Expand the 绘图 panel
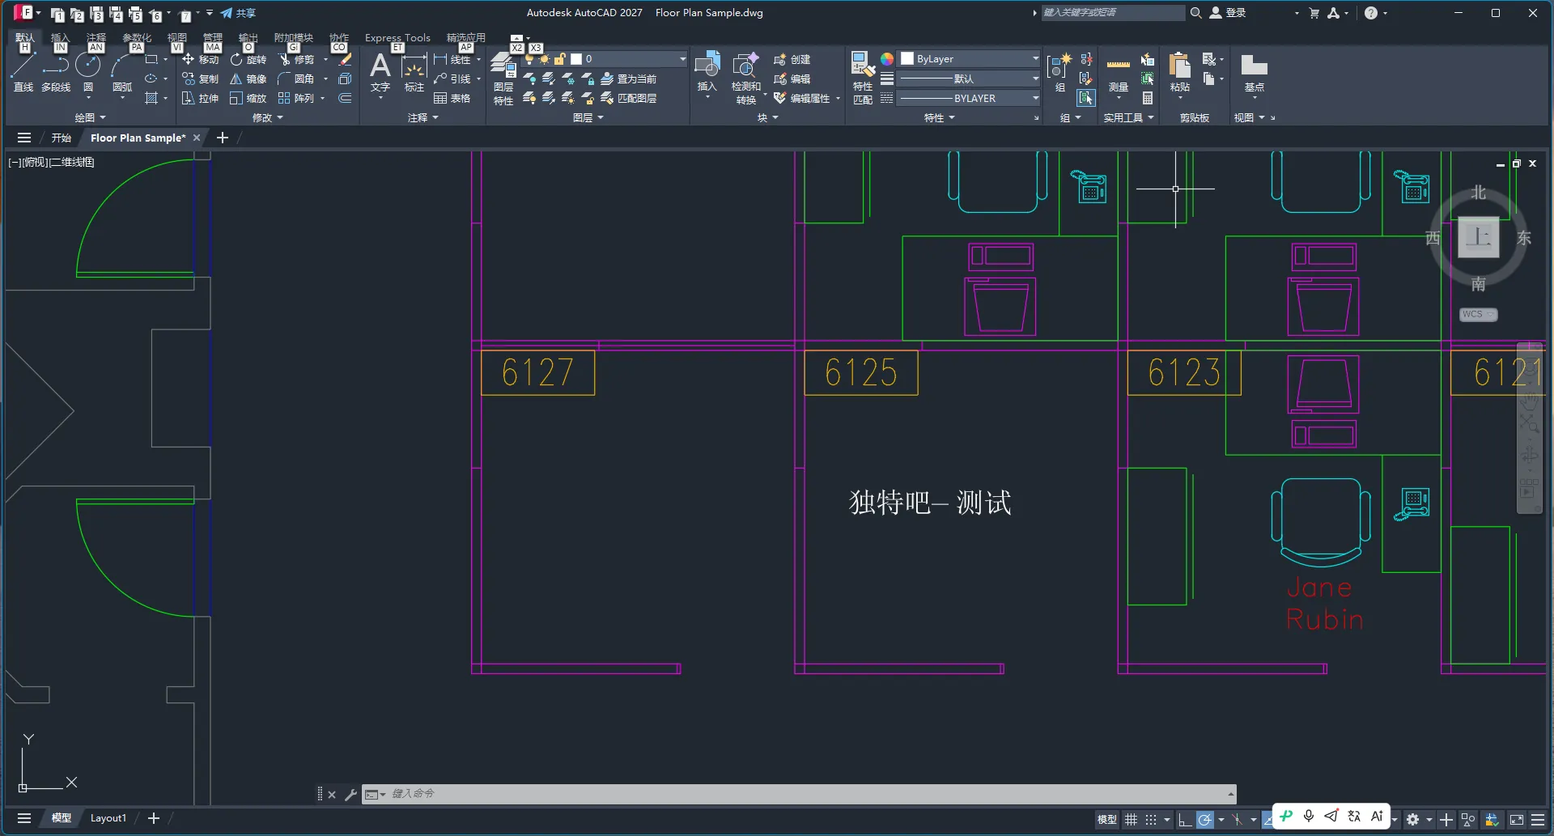 pyautogui.click(x=91, y=117)
